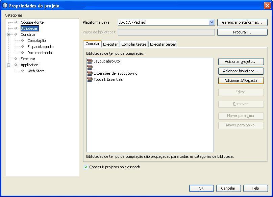The image size is (273, 197).
Task: Click the bullet icon next to Web Start
Action: point(22,71)
